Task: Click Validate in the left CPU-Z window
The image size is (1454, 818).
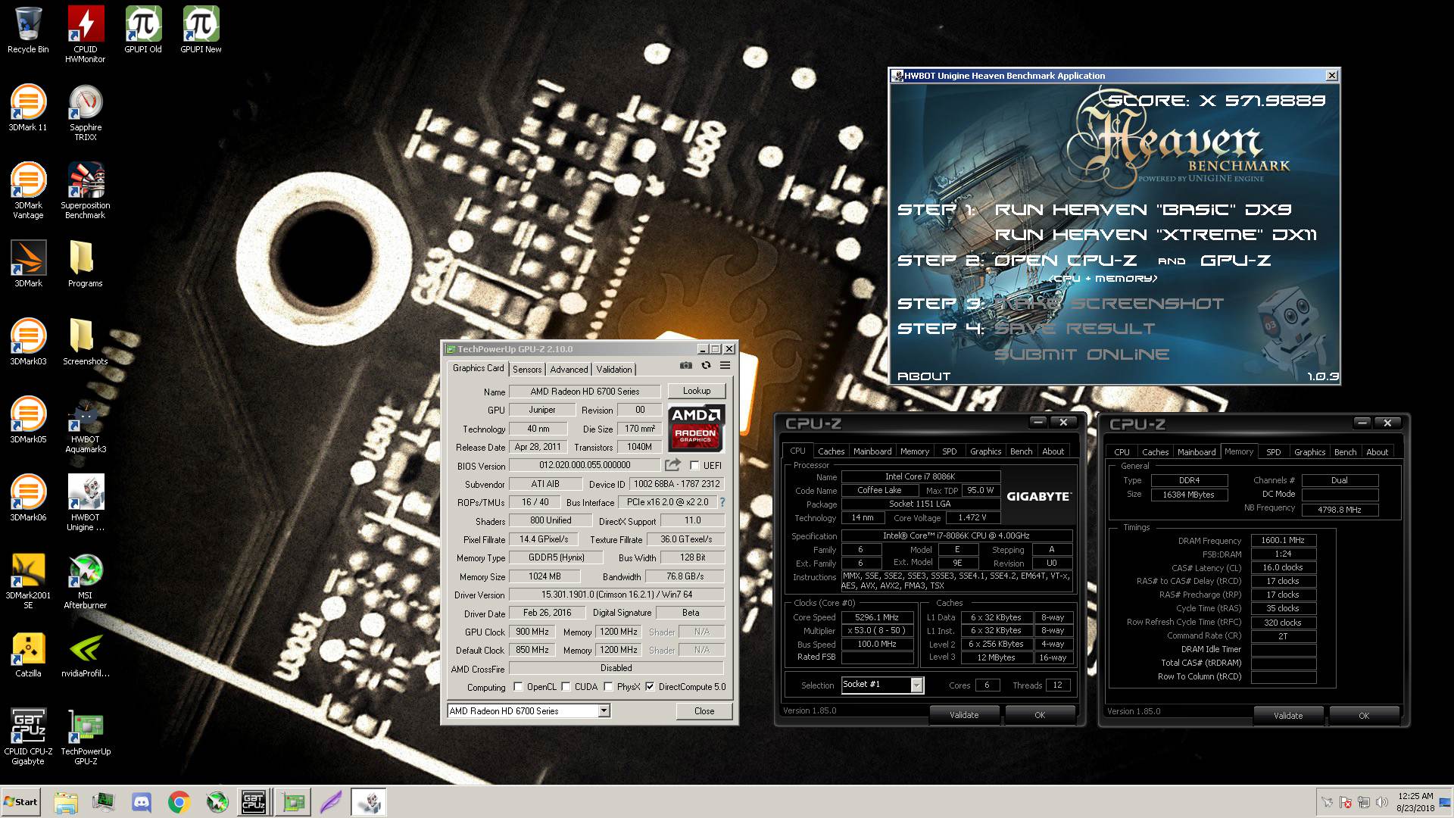Action: (964, 715)
